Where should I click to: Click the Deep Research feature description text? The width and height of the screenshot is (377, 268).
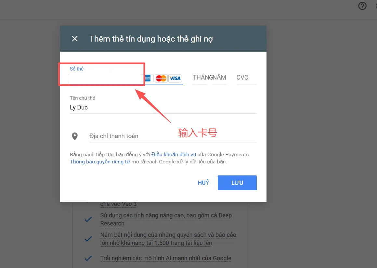(x=166, y=219)
